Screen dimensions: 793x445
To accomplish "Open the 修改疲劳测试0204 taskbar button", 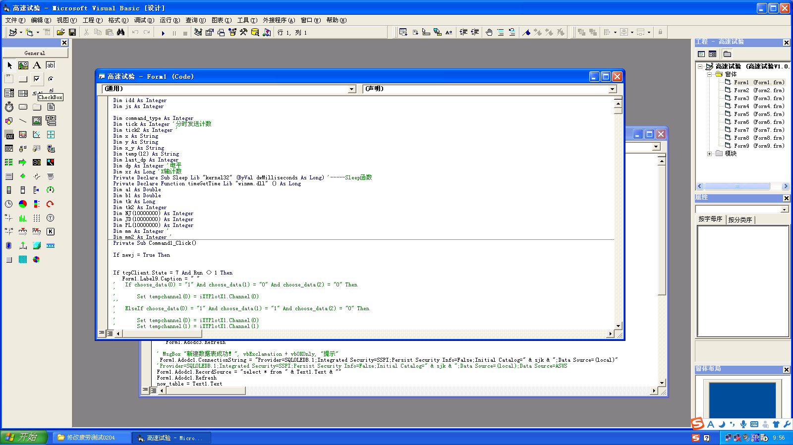I will point(92,438).
